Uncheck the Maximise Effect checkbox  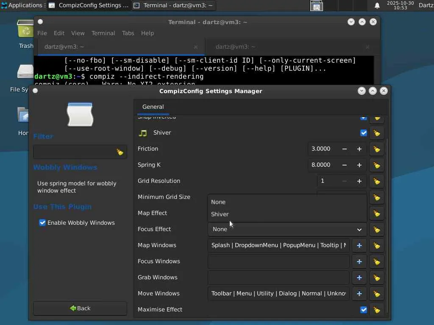click(363, 310)
